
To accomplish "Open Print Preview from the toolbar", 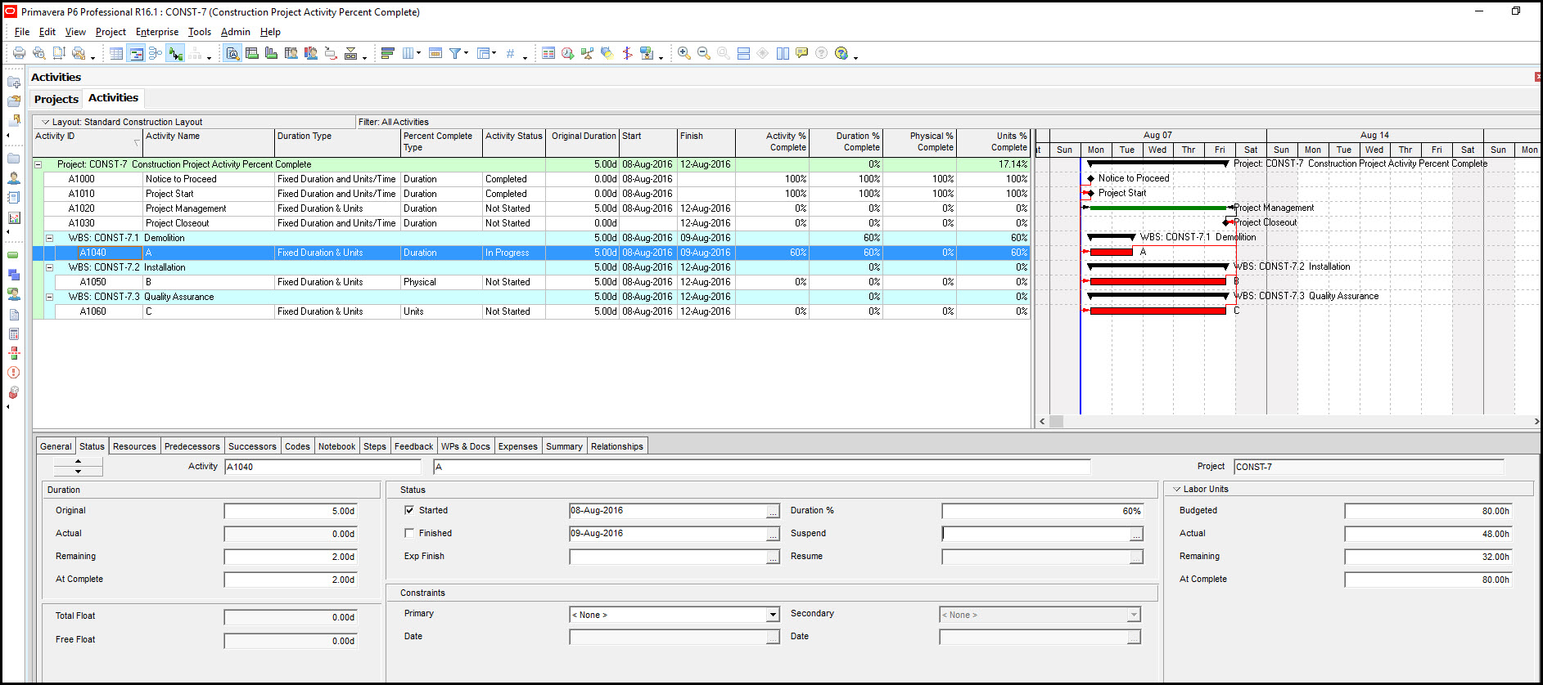I will tap(38, 53).
